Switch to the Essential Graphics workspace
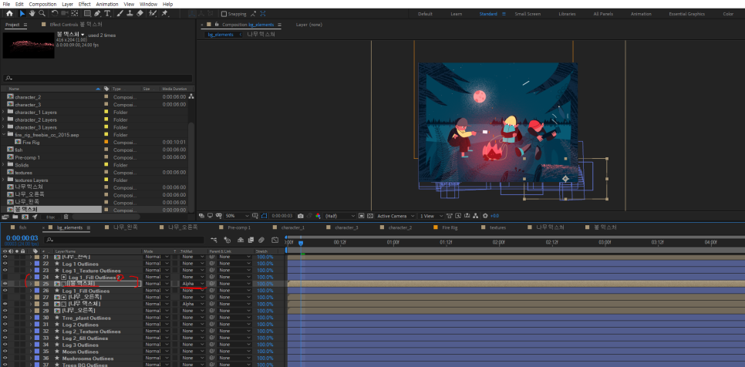745x367 pixels. (686, 14)
